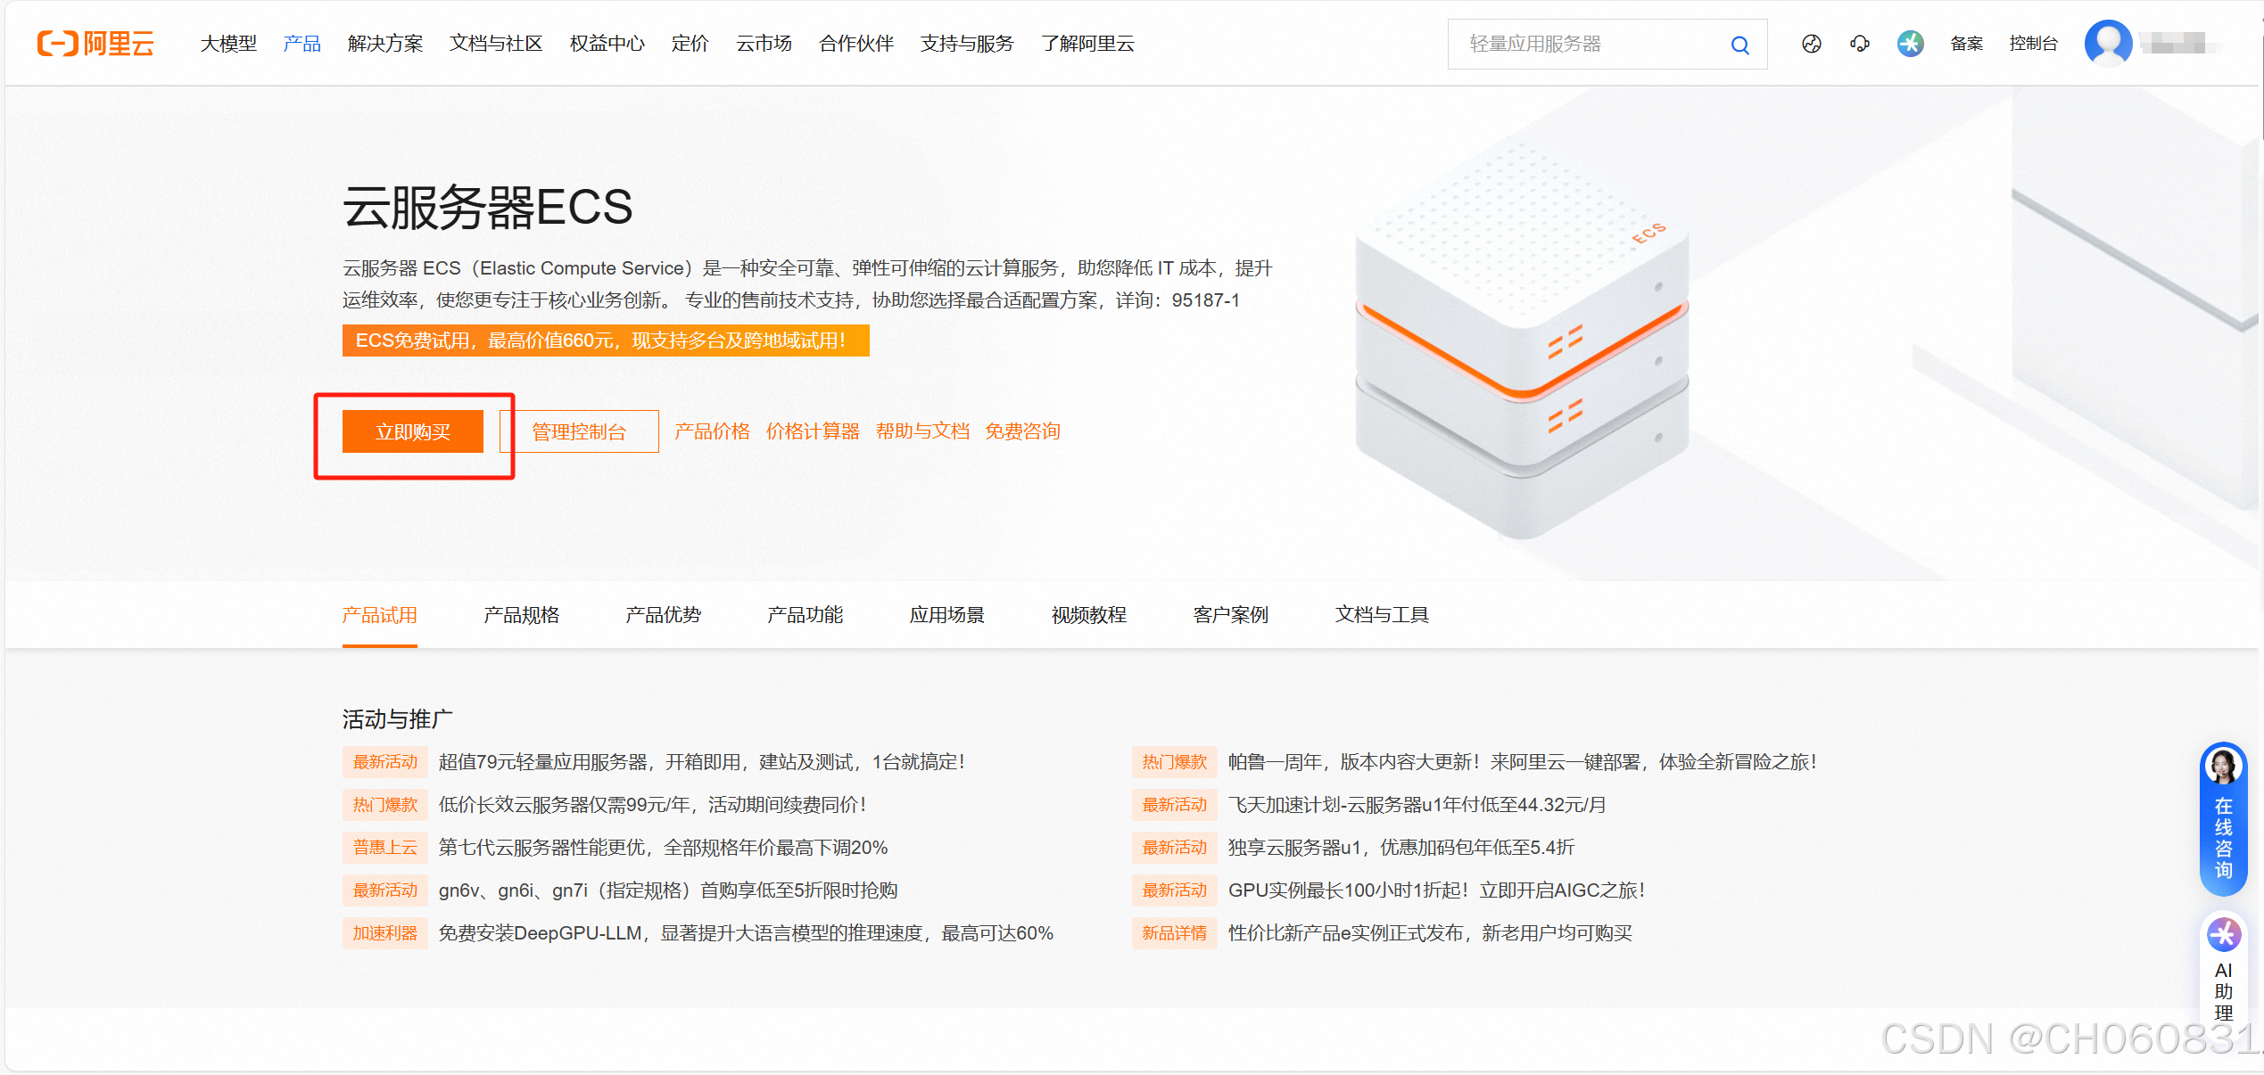
Task: Open the 解决方案 navigation menu
Action: [385, 44]
